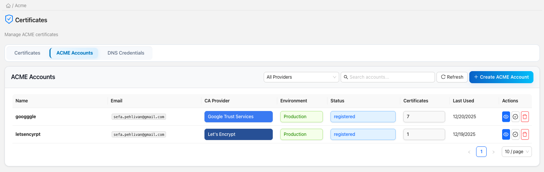View details of googggle account

(x=506, y=117)
